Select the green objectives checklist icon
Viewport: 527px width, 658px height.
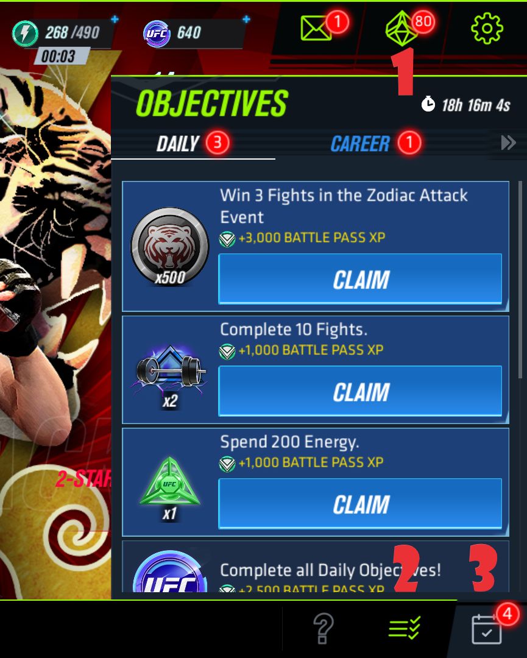(x=405, y=628)
